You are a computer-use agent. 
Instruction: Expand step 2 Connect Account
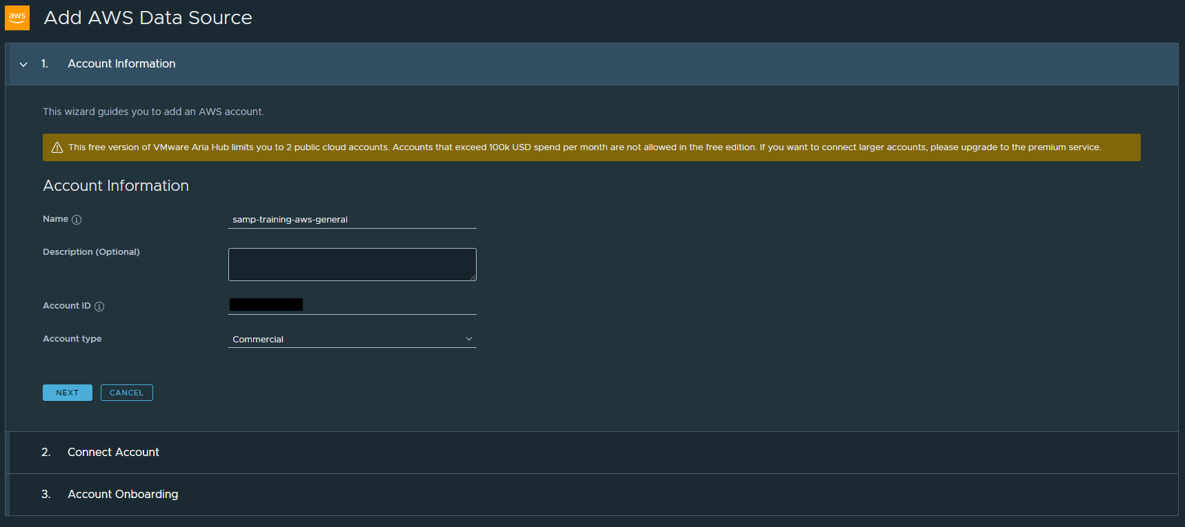pyautogui.click(x=592, y=453)
